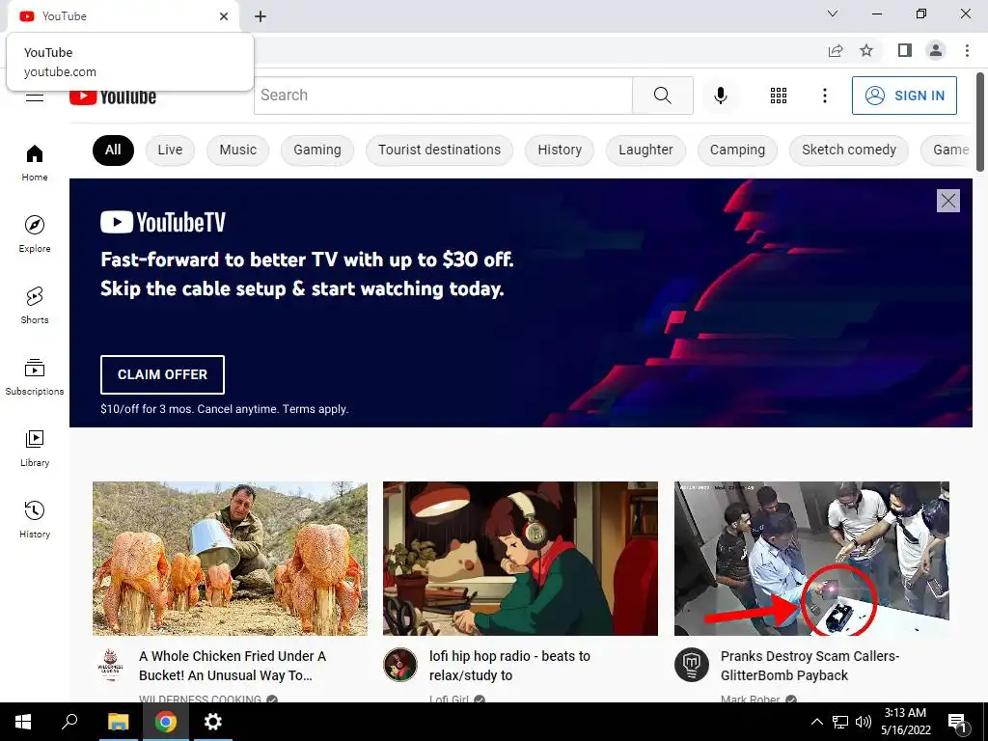Viewport: 988px width, 741px height.
Task: Open the tab search chevron
Action: [x=833, y=14]
